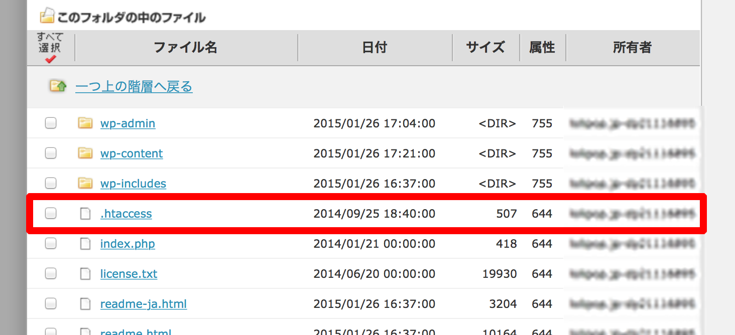735x335 pixels.
Task: Click the date 2015/01/26 17:21:00
Action: coord(375,153)
